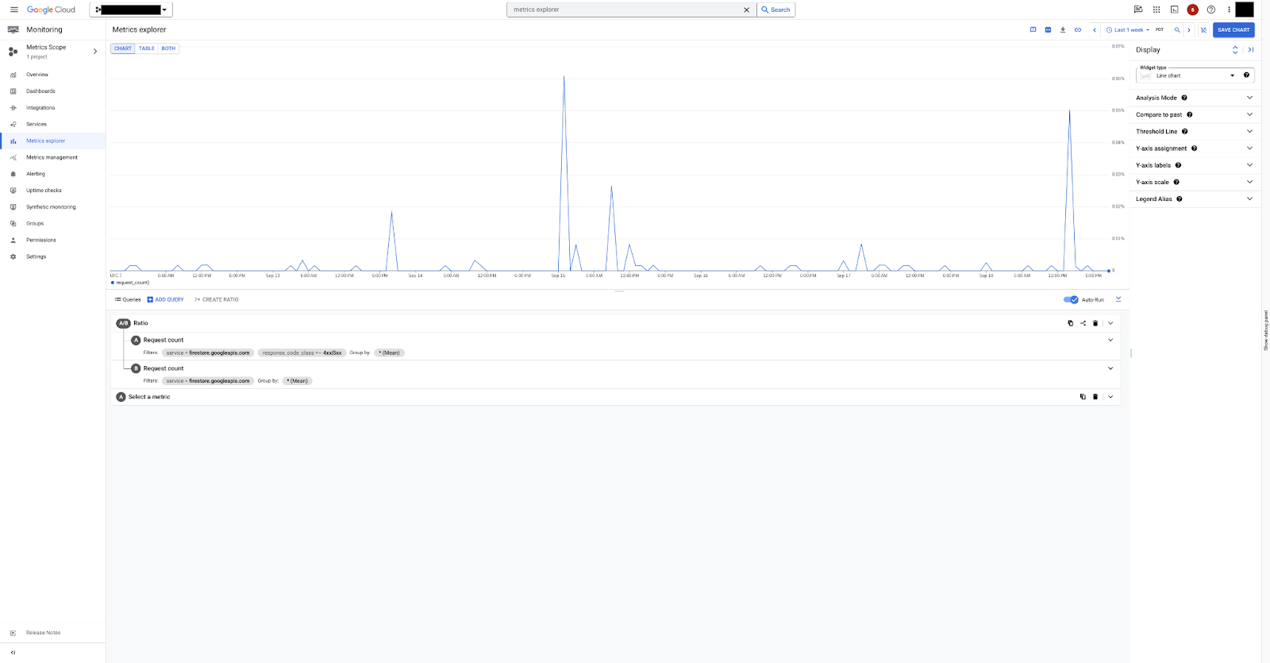Open the help question mark icon
1270x663 pixels.
[1210, 10]
